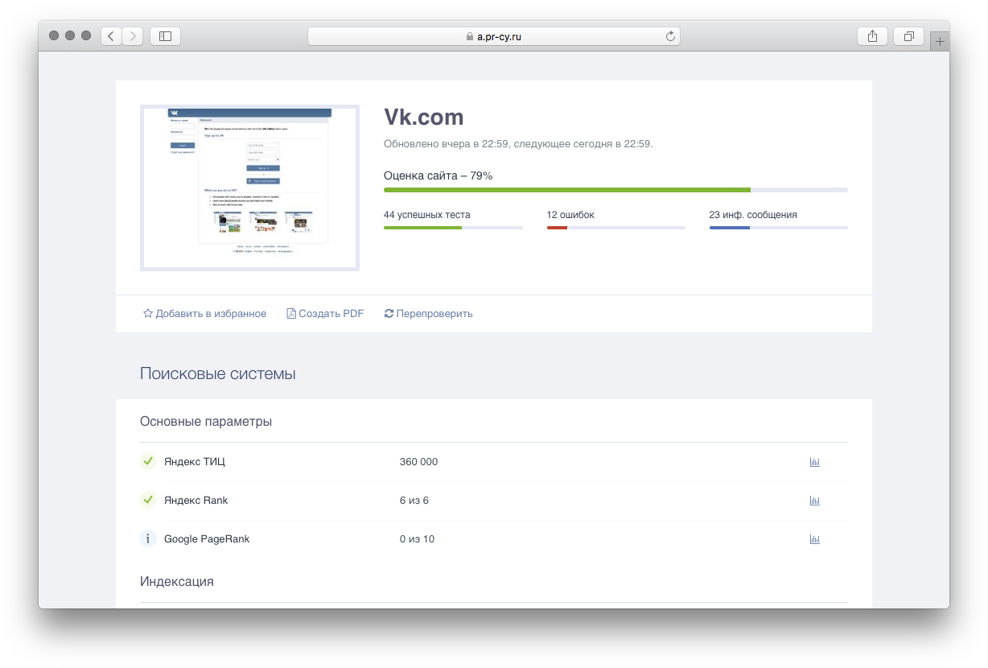The width and height of the screenshot is (988, 668).
Task: Click the '12 ошибок' label
Action: click(570, 215)
